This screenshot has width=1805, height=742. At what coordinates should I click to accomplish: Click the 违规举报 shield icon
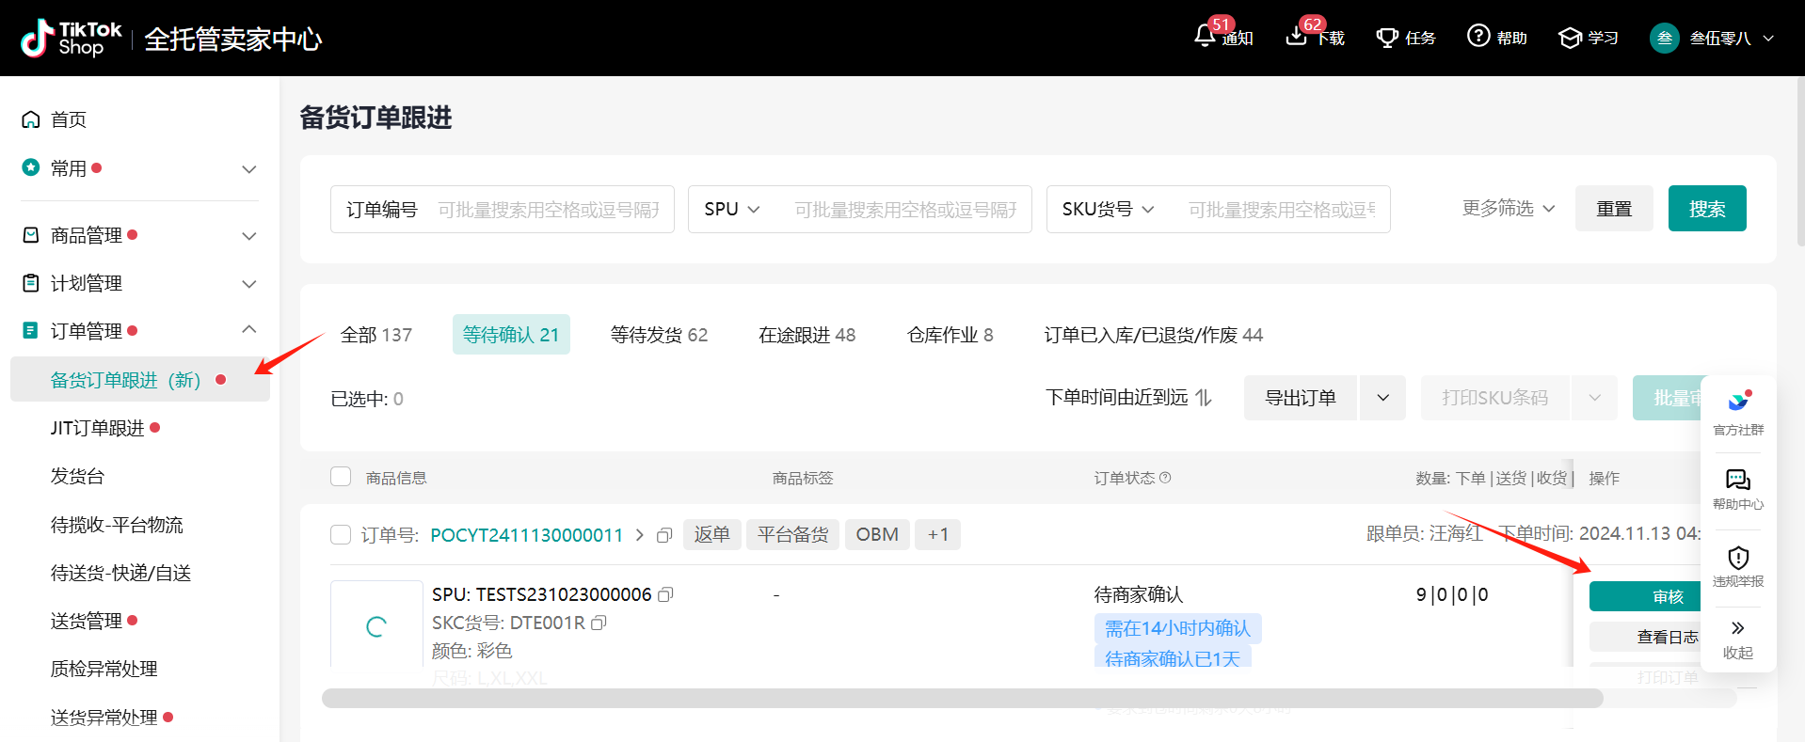1737,558
